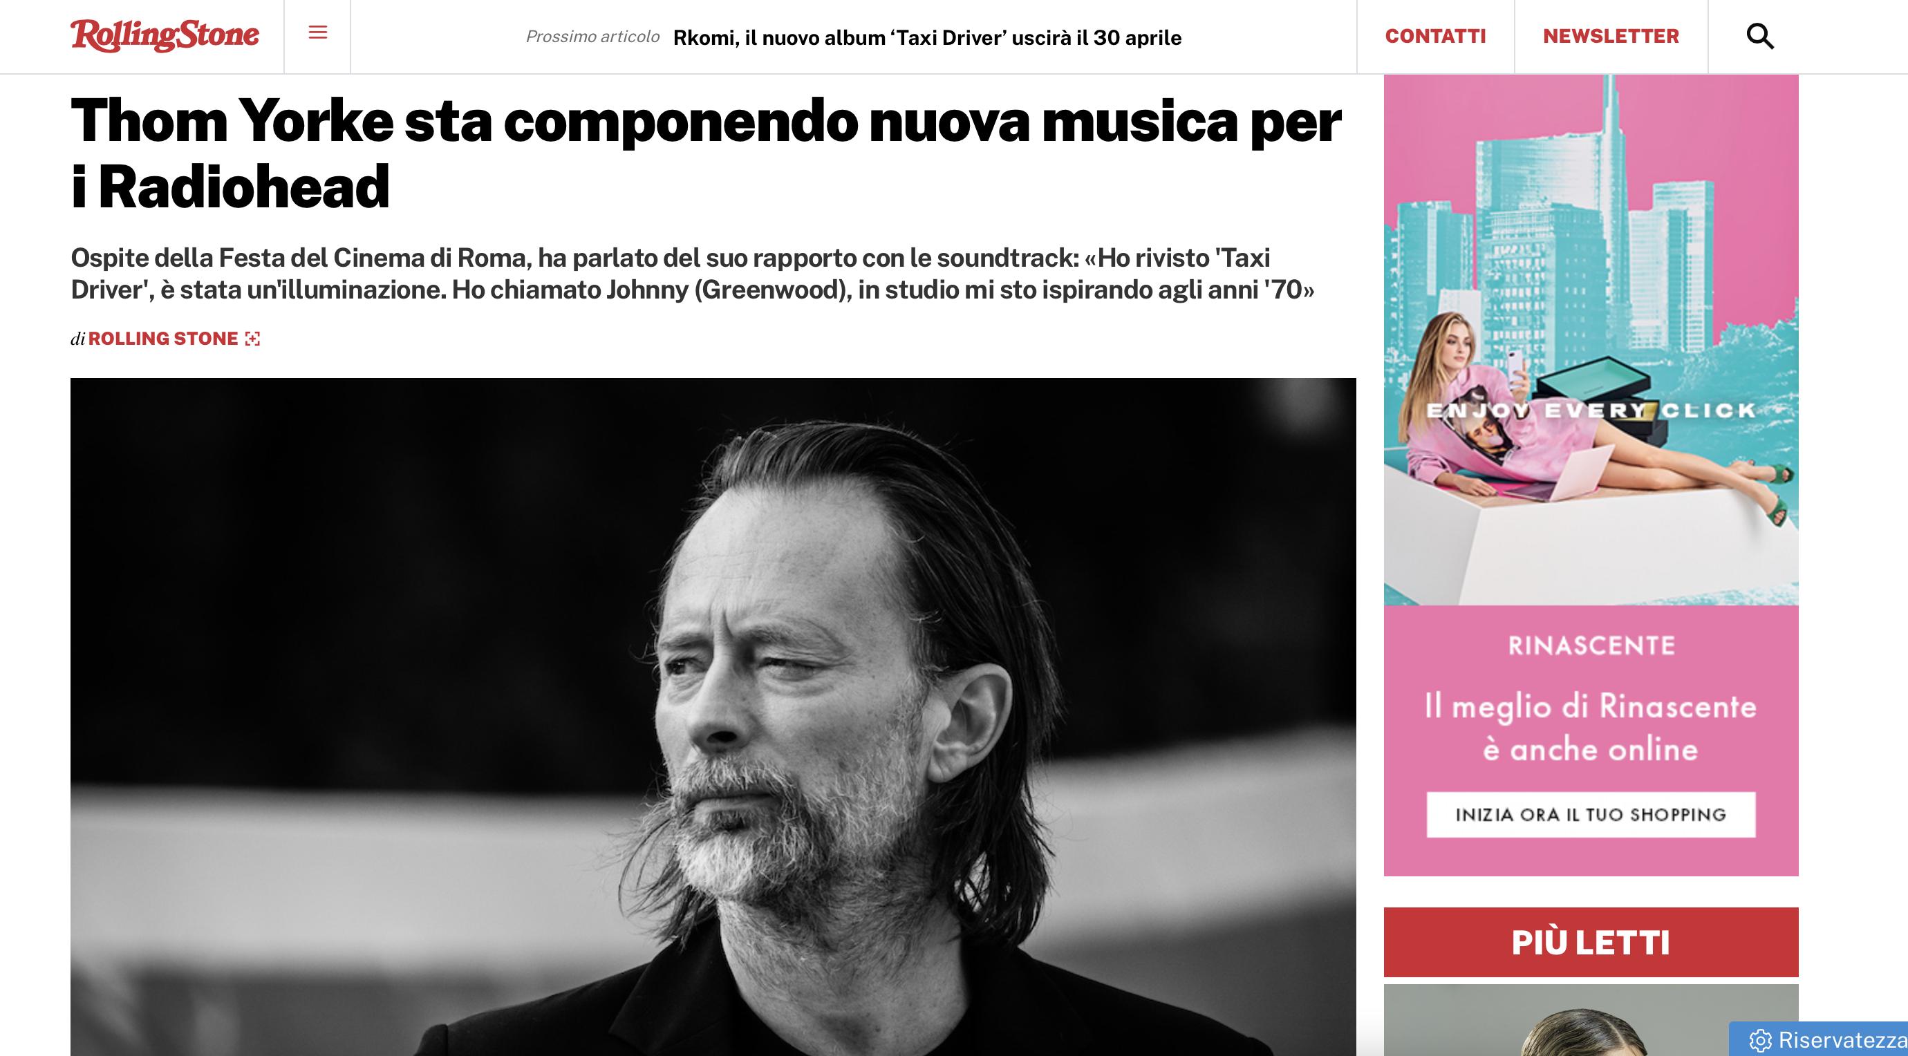
Task: Open next article about Rkomi Taxi Driver
Action: [x=927, y=38]
